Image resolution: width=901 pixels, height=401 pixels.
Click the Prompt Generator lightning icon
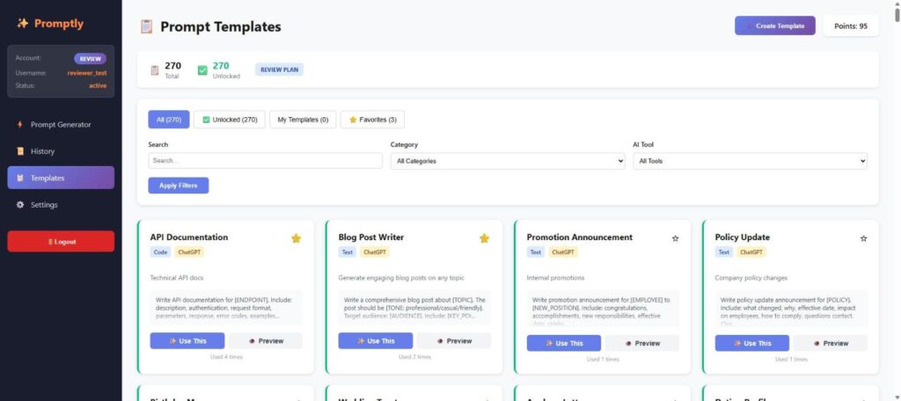20,125
